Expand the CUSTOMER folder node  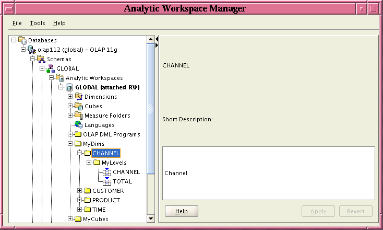tap(80, 191)
